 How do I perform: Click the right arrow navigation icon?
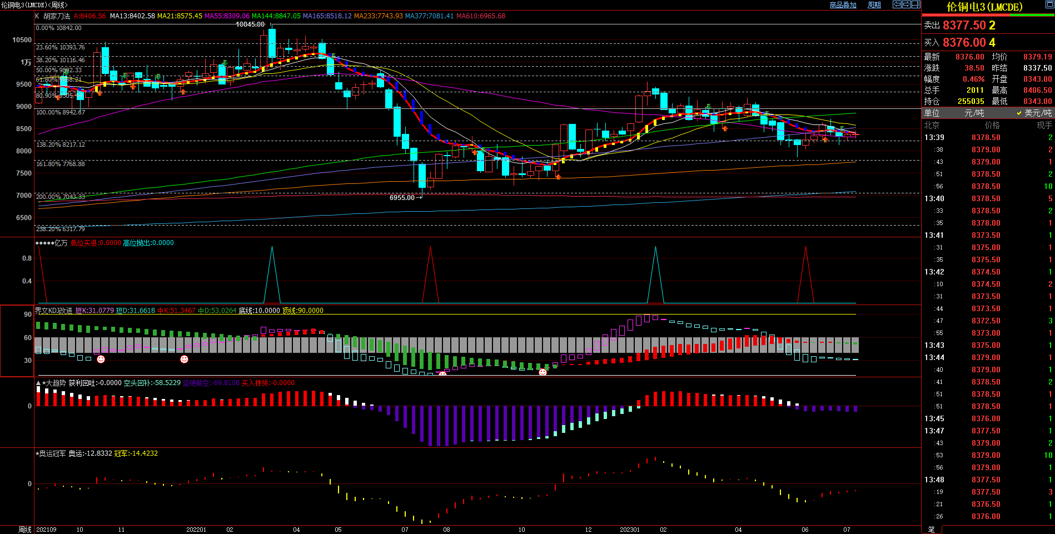coord(906,4)
